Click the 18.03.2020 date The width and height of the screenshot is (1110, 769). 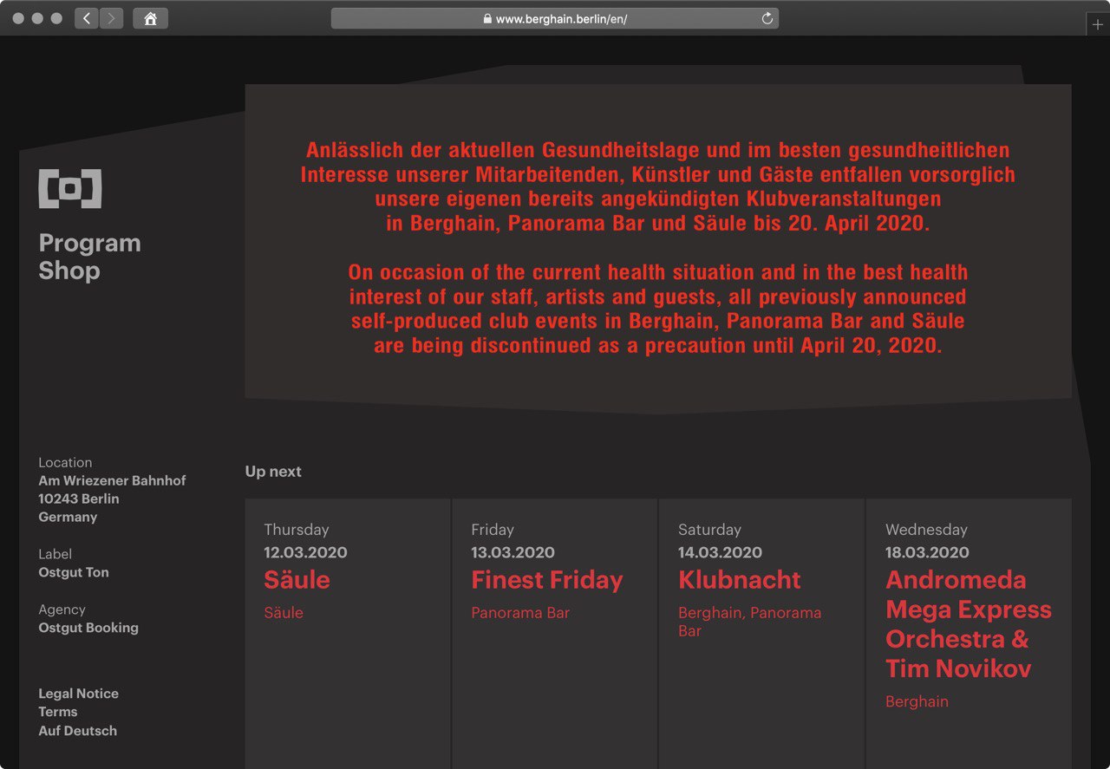coord(927,552)
